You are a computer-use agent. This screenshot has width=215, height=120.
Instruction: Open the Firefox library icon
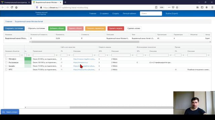(x=198, y=7)
